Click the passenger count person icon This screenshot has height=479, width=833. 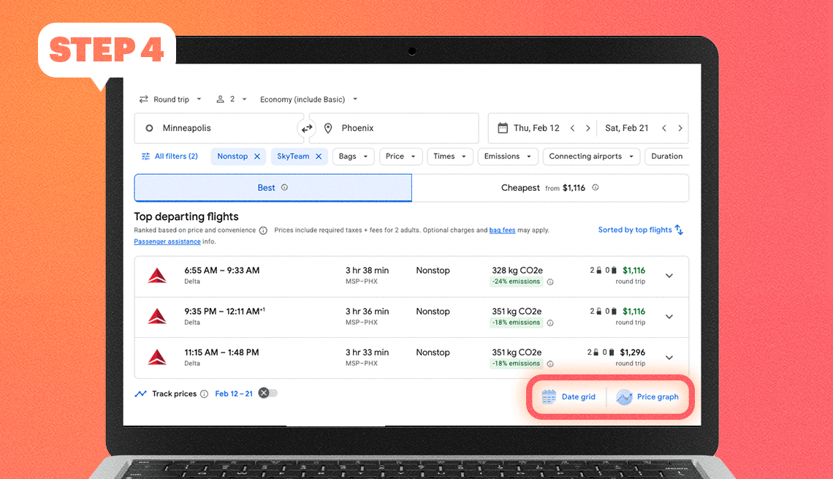click(220, 99)
